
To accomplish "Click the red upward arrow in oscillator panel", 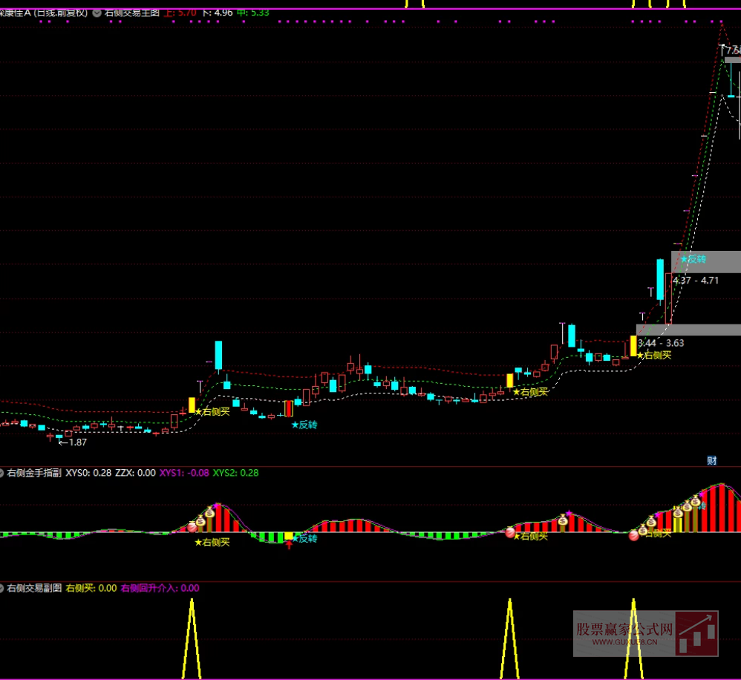I will tap(289, 545).
